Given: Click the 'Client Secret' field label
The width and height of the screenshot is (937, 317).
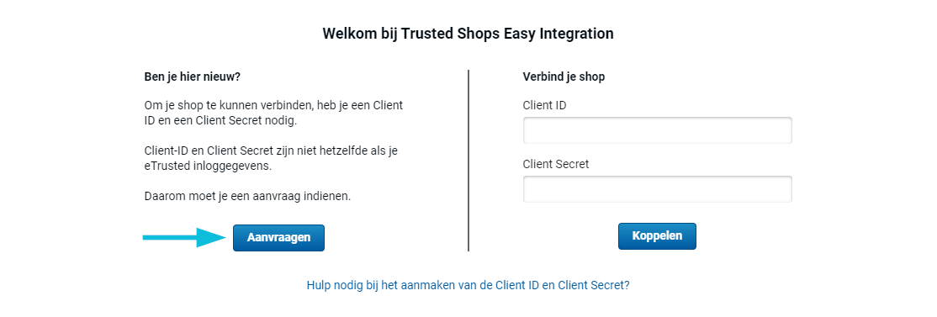Looking at the screenshot, I should click(556, 164).
